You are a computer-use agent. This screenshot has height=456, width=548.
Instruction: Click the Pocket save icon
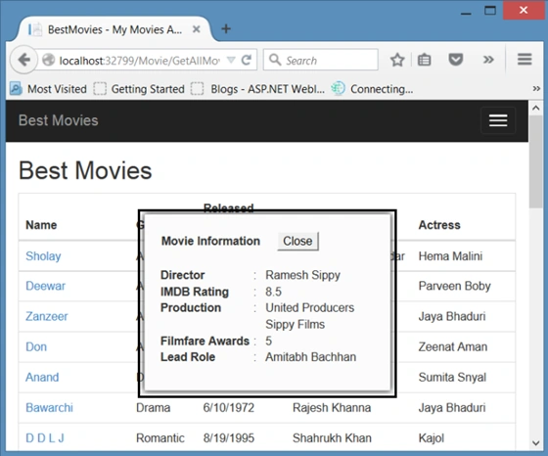point(456,60)
